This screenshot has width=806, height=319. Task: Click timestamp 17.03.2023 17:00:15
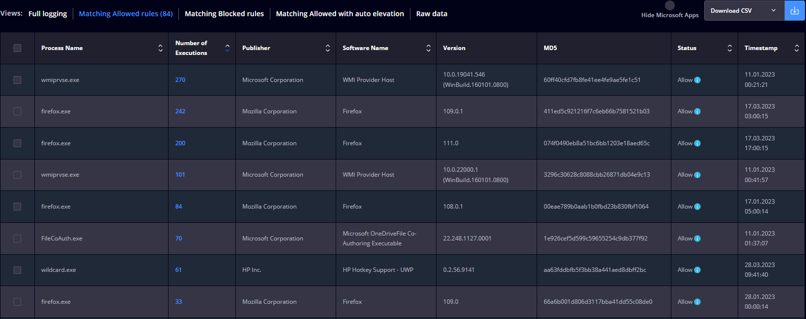(x=760, y=143)
